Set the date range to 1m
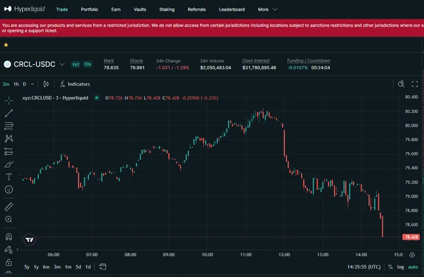424x277 pixels. click(x=68, y=267)
